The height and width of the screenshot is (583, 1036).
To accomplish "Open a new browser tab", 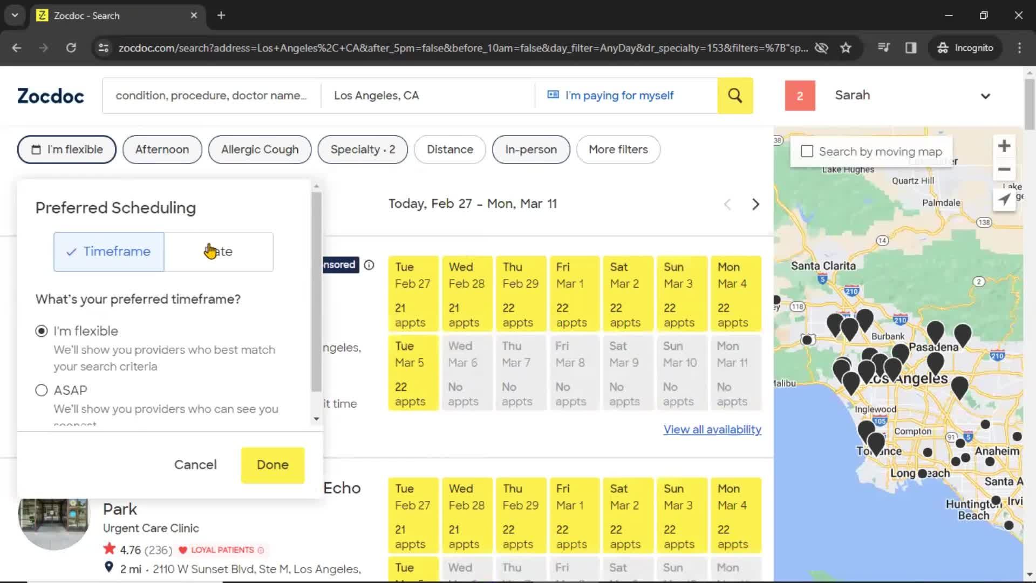I will 221,15.
